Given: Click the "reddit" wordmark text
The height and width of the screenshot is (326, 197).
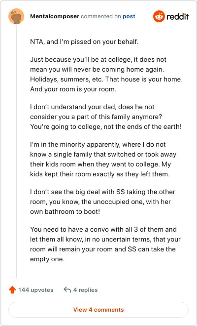Looking at the screenshot, I should [177, 16].
